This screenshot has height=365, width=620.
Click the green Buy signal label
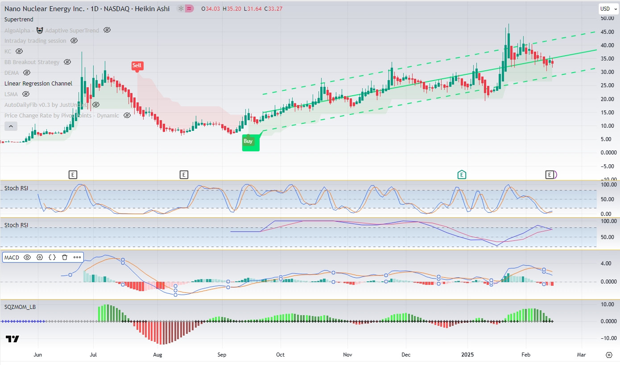[248, 141]
